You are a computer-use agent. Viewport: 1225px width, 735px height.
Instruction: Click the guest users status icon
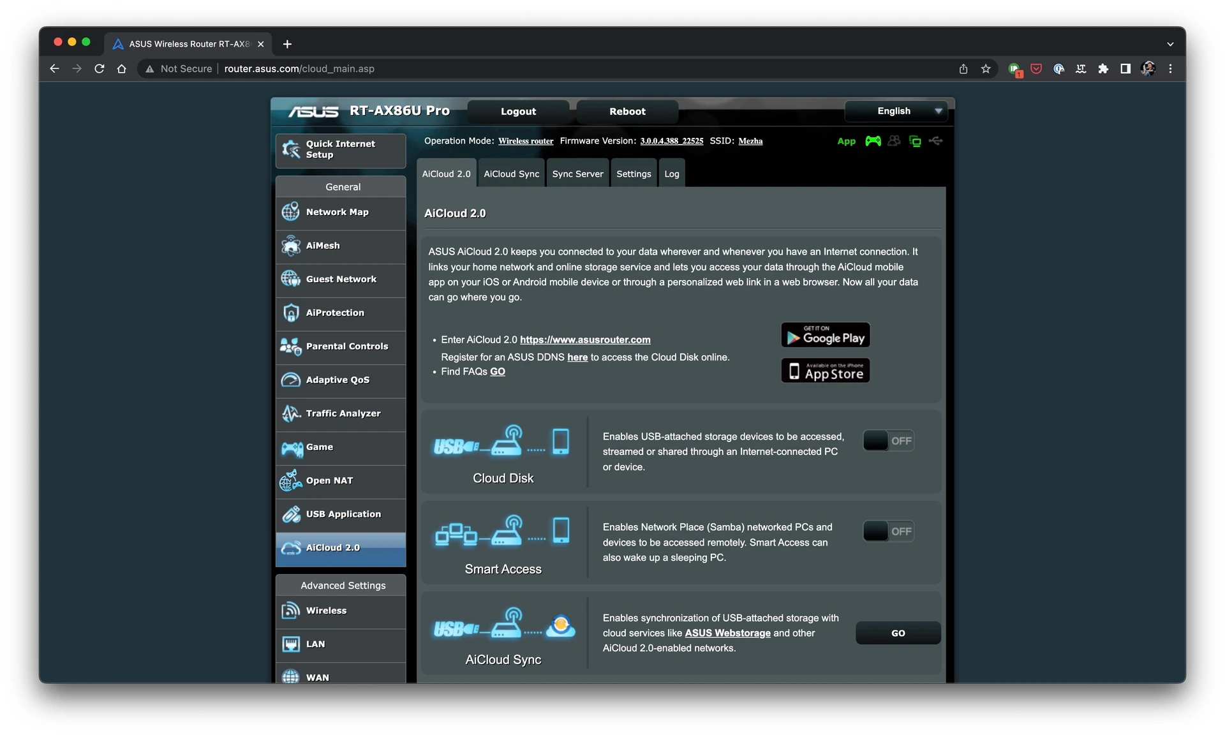coord(894,141)
